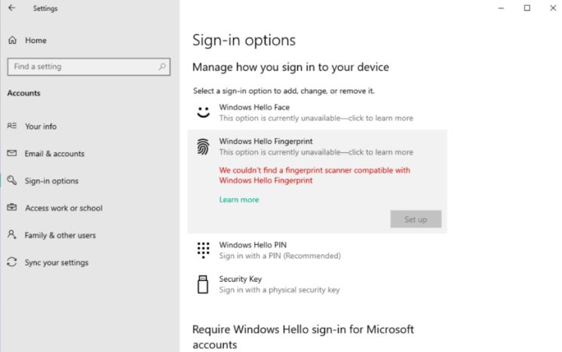The height and width of the screenshot is (352, 562).
Task: Open Your info settings page
Action: pyautogui.click(x=41, y=127)
